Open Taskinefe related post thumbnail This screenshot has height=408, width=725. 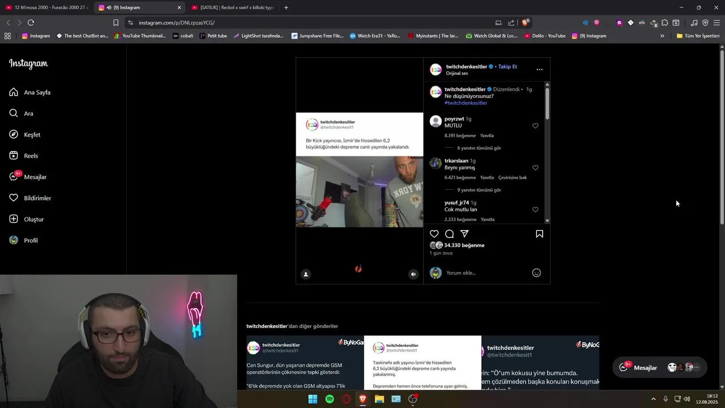[423, 363]
